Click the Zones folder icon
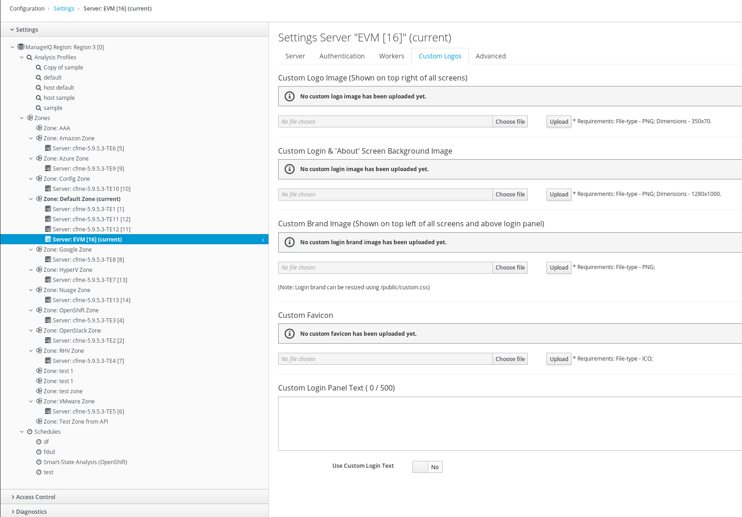The width and height of the screenshot is (742, 517). 30,118
